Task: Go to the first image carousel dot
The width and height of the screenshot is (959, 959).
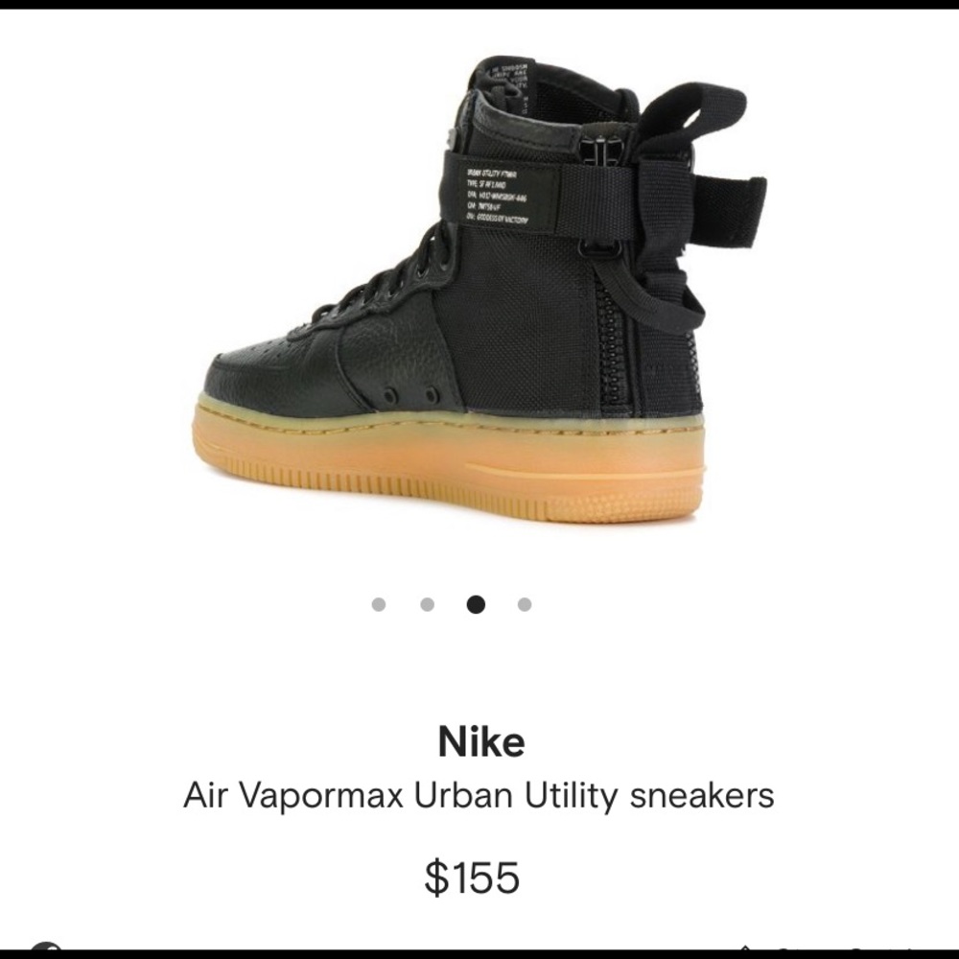Action: [379, 604]
